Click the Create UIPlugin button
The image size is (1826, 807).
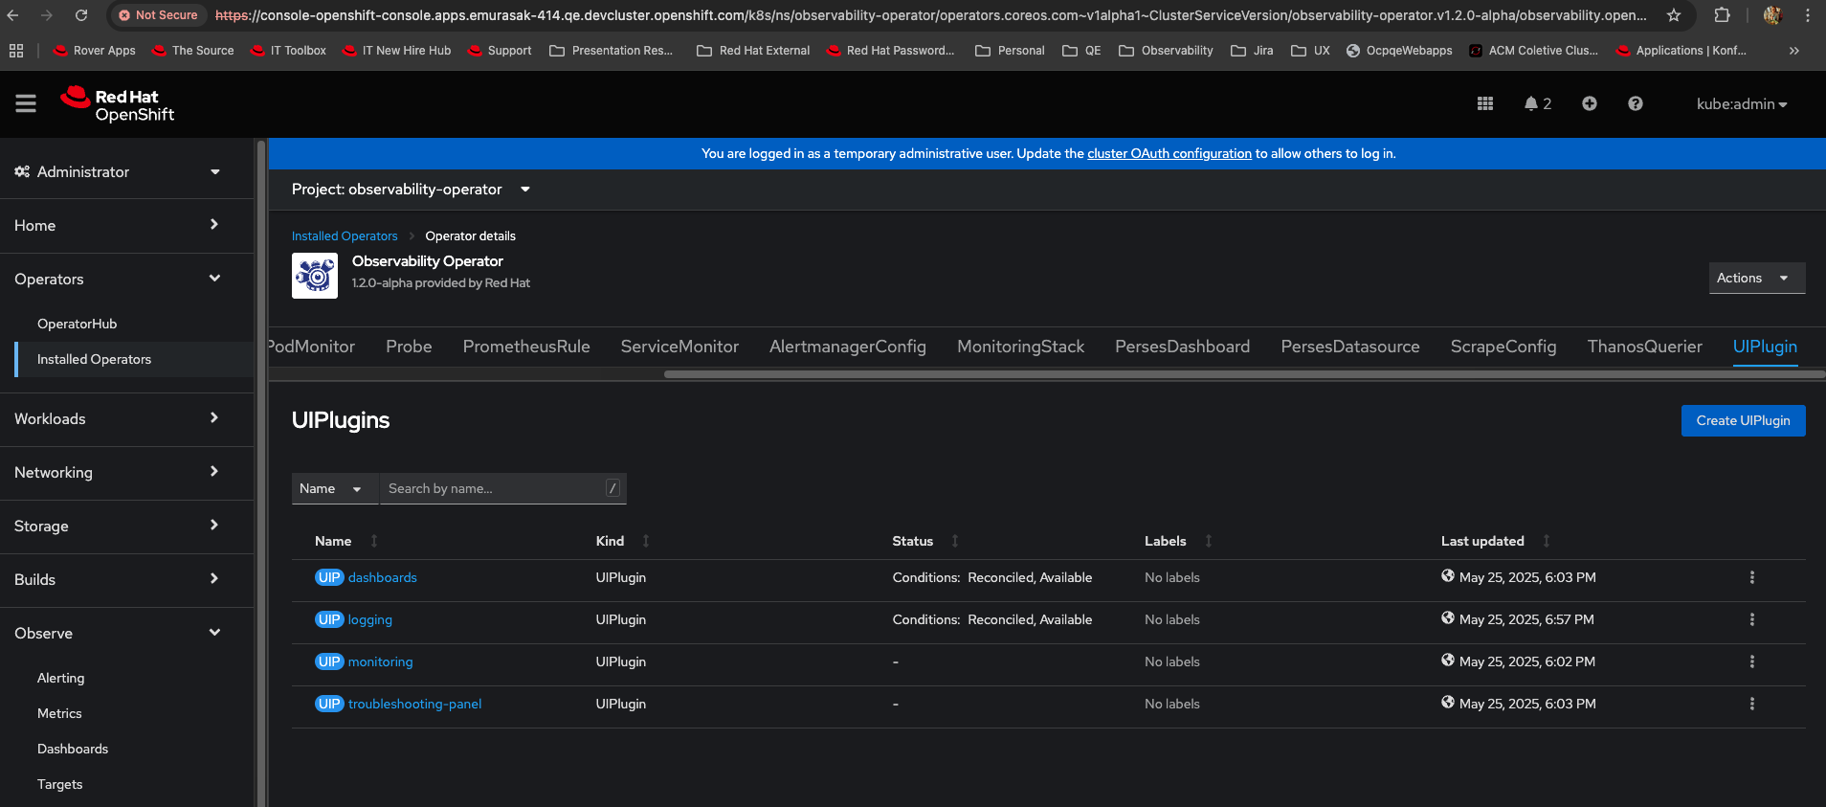point(1743,420)
